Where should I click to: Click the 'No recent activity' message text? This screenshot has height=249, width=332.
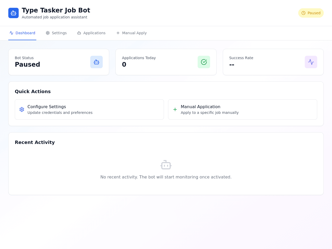(166, 177)
